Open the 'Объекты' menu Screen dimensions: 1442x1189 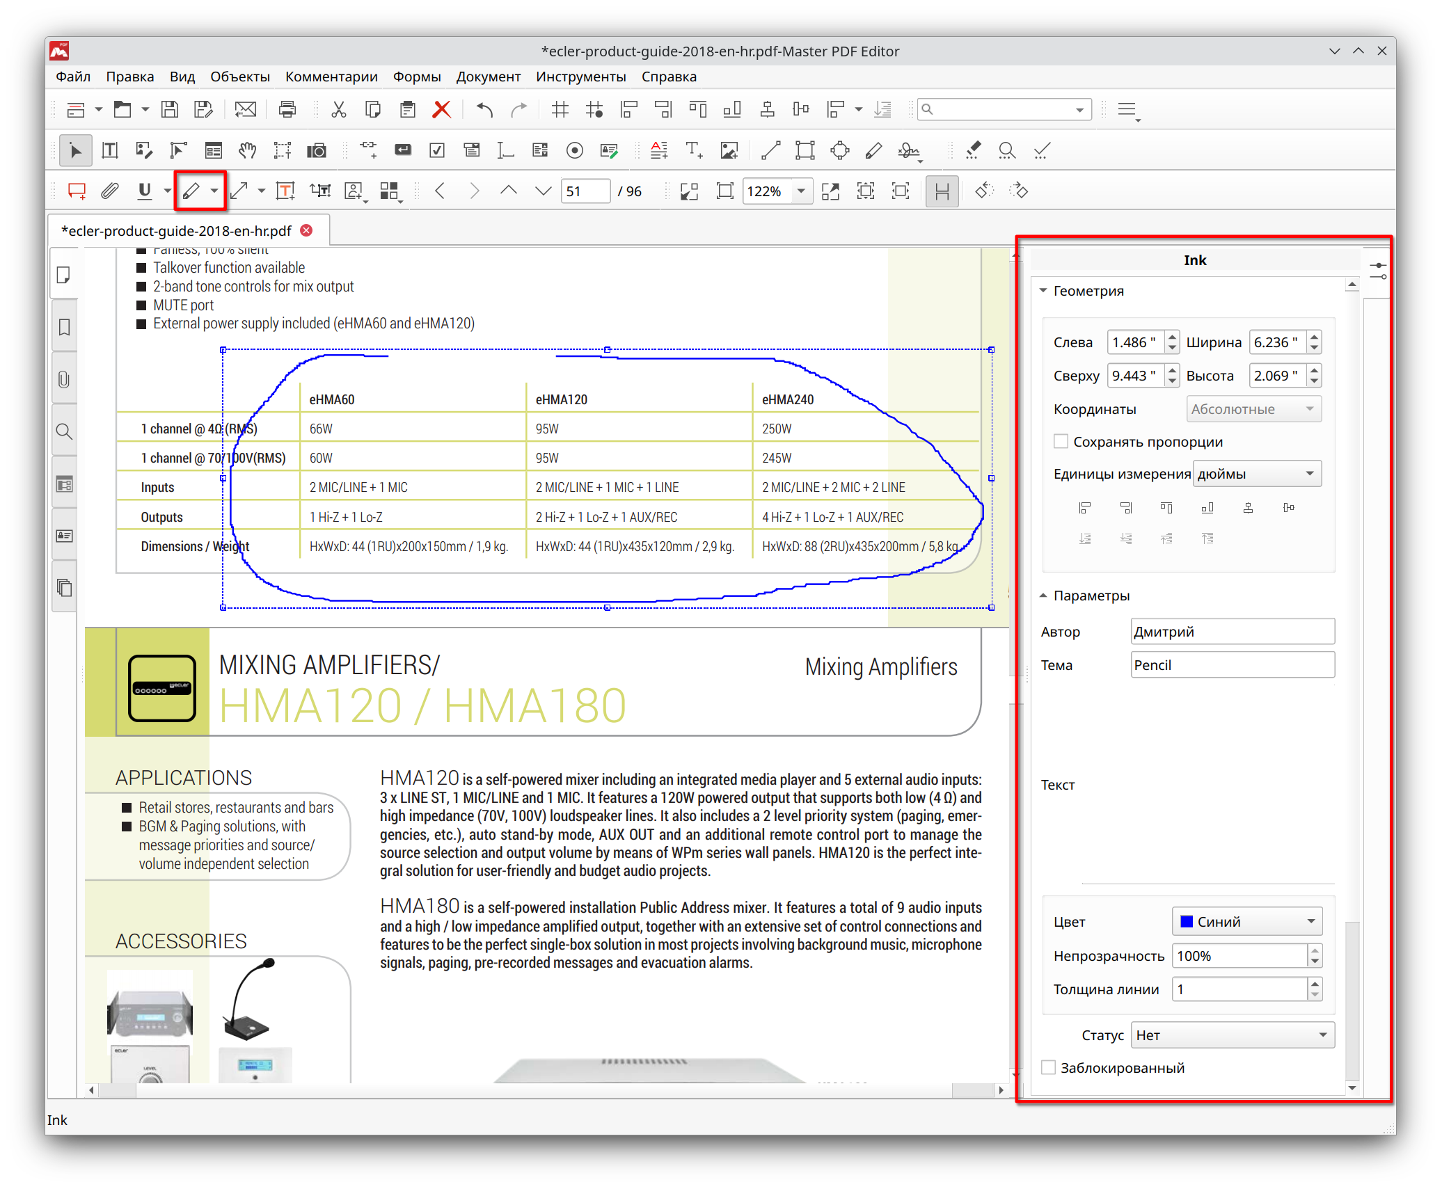point(239,77)
